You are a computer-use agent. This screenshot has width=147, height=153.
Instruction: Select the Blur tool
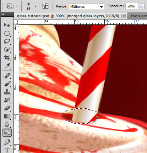[7, 124]
